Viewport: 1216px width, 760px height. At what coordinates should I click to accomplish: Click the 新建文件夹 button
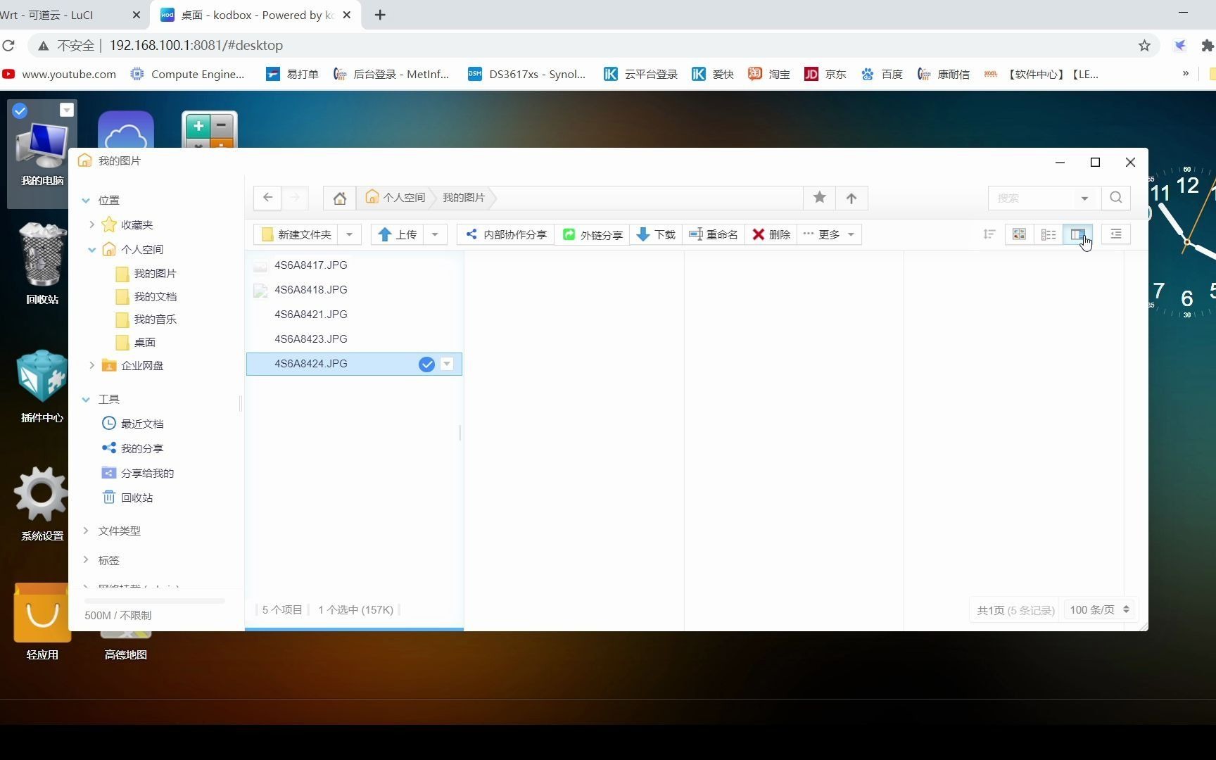click(x=296, y=234)
